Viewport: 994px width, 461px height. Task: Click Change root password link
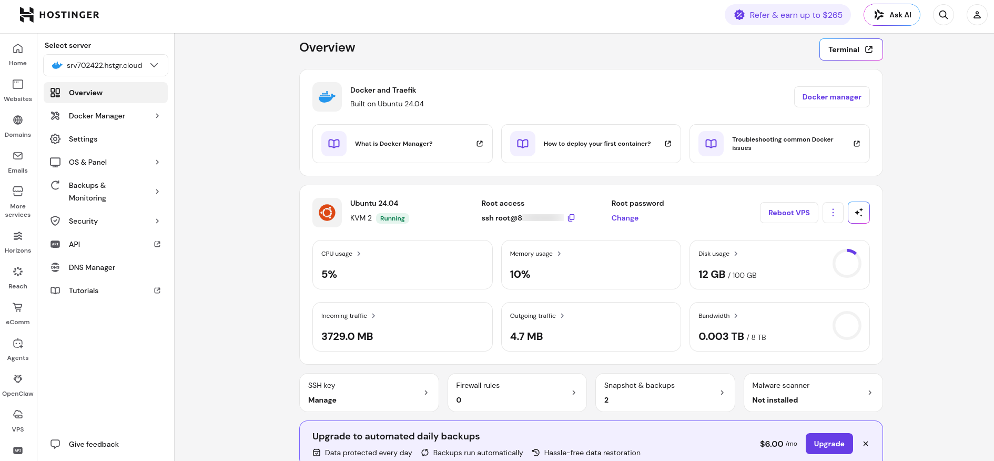click(625, 218)
